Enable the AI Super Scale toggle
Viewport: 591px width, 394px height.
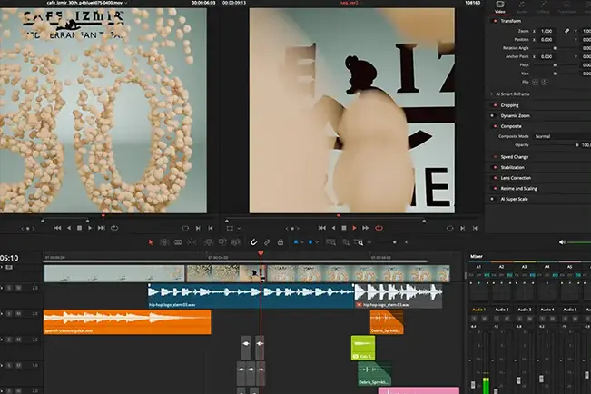[x=492, y=199]
